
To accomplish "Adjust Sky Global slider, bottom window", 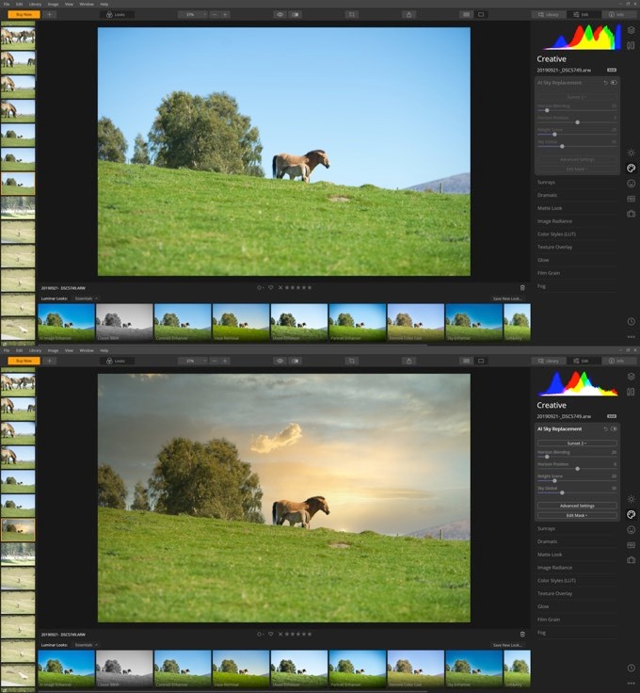I will [562, 492].
